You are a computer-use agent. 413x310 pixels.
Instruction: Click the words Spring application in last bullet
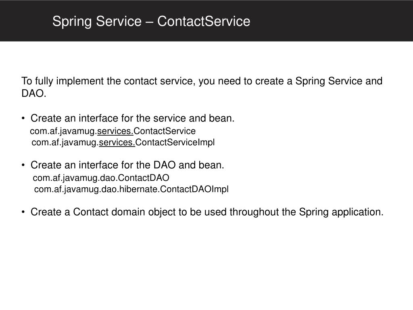click(341, 212)
